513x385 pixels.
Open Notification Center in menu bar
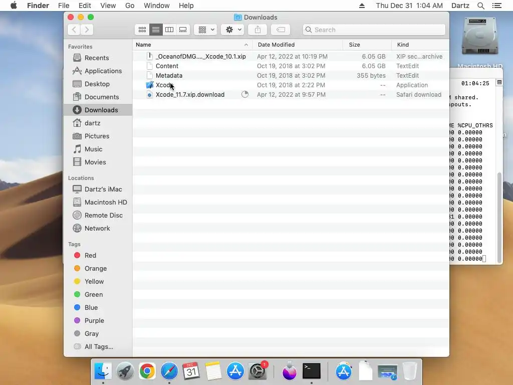496,6
